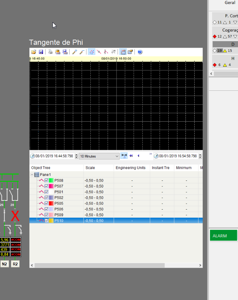Click the red P505 color swatch
This screenshot has width=238, height=300.
[x=51, y=203]
